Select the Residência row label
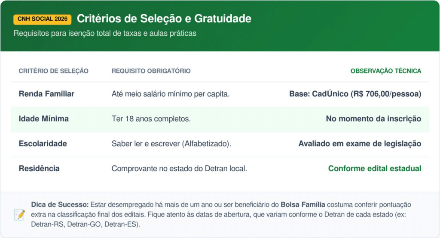The image size is (440, 238). point(39,169)
